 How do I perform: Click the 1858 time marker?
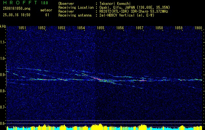point(159,28)
